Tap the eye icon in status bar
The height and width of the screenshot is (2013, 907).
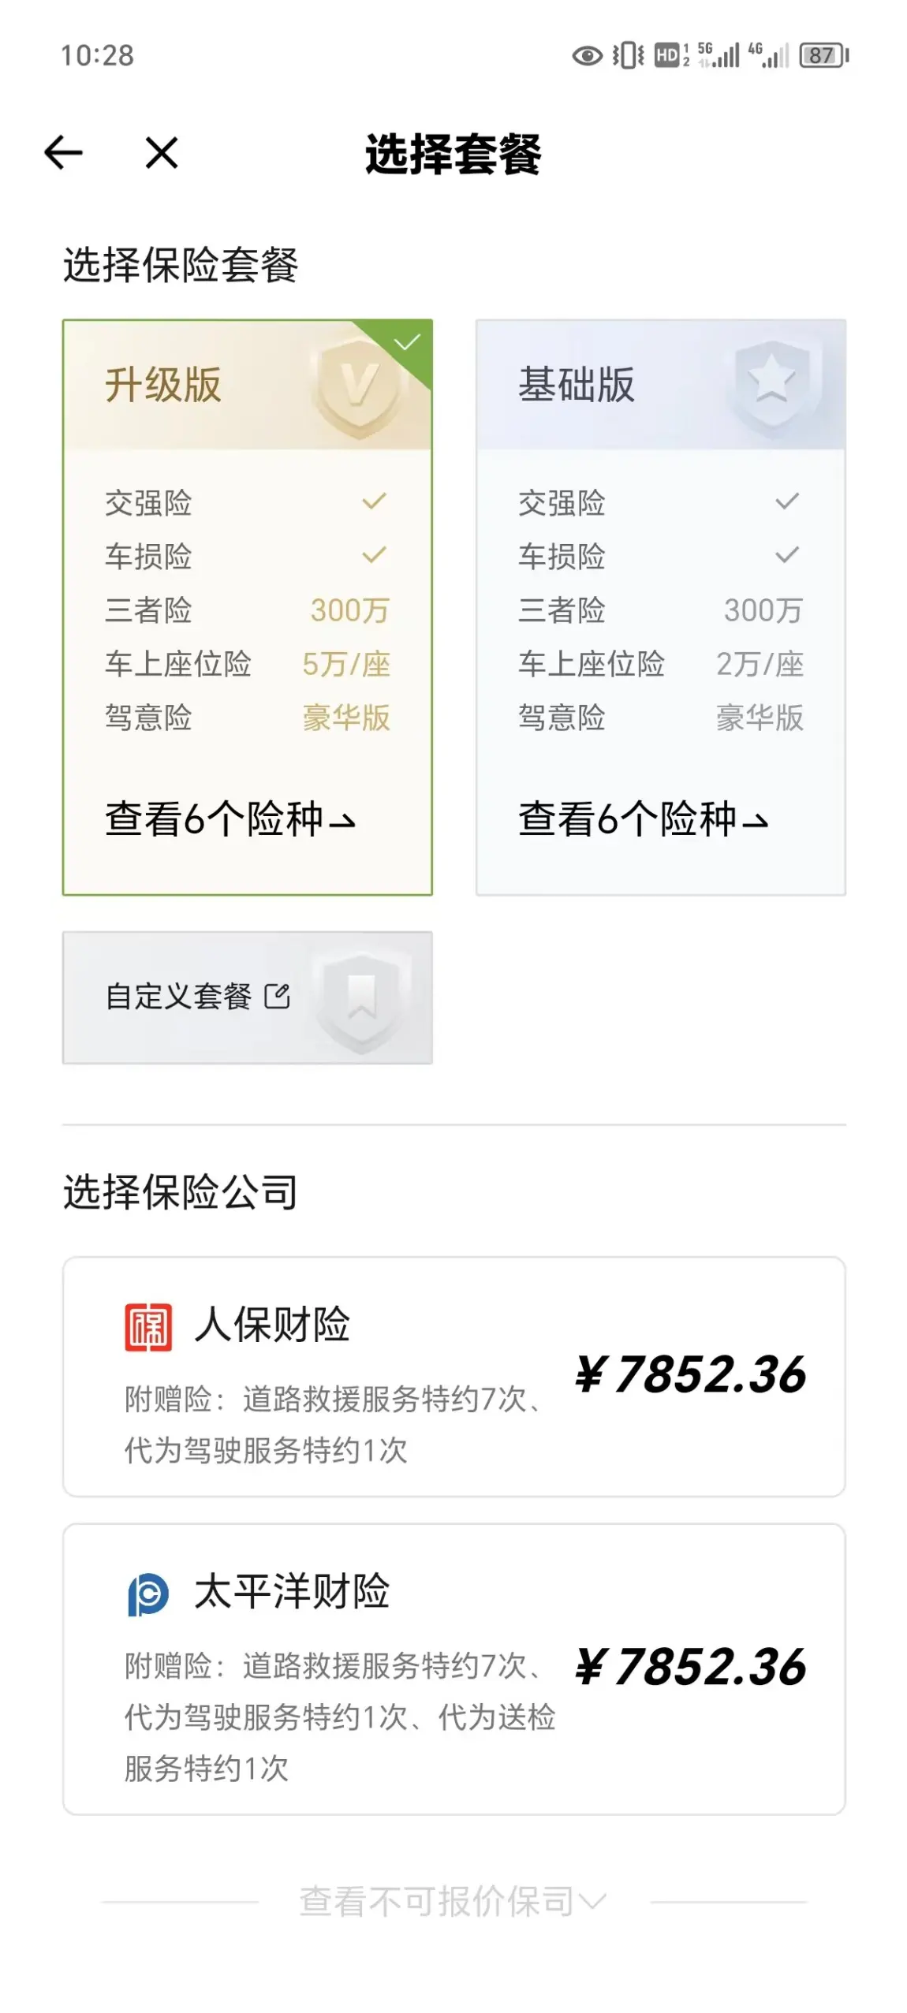pyautogui.click(x=587, y=56)
